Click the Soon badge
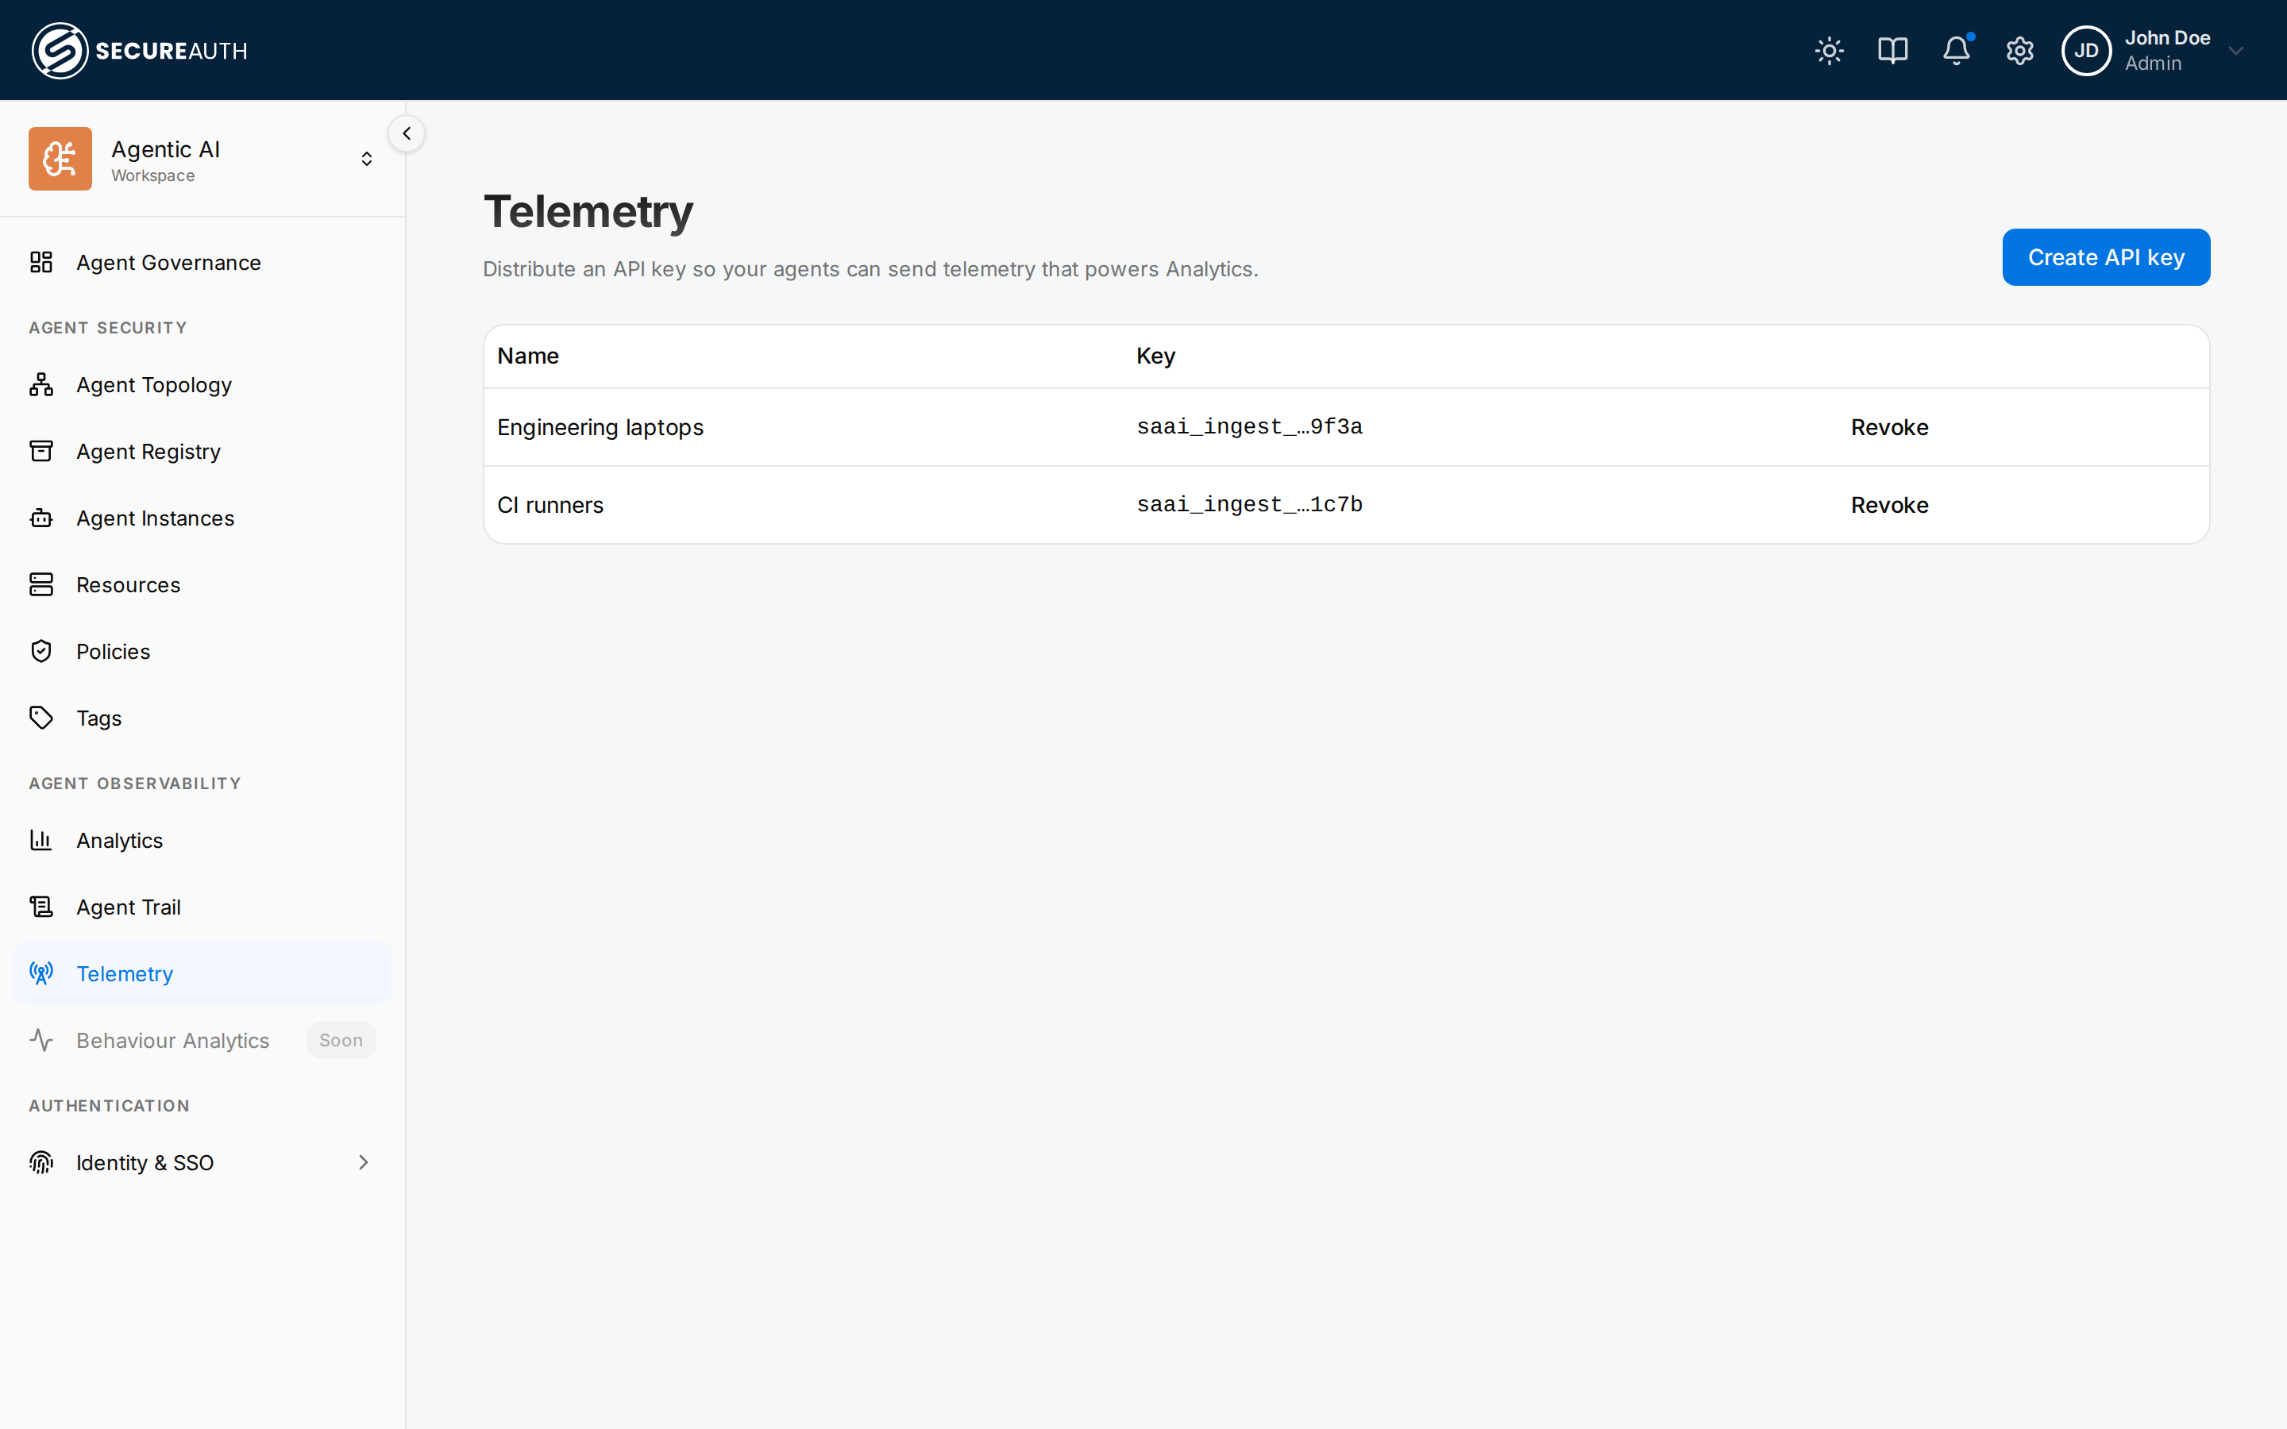2287x1429 pixels. click(341, 1040)
